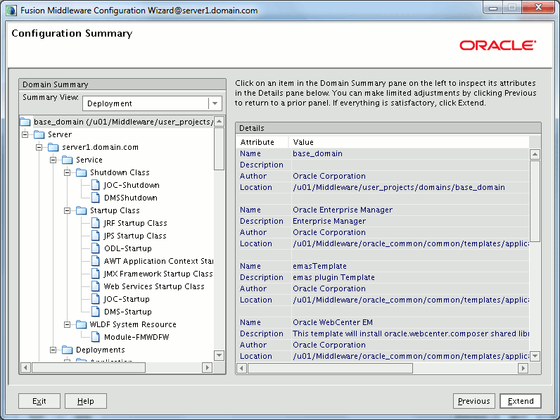
Task: Click the tree pane scroll right arrow
Action: pos(207,367)
